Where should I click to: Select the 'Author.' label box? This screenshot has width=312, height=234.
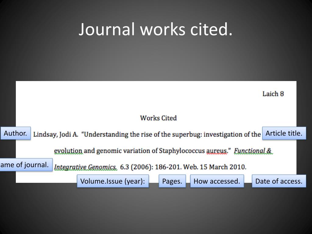point(16,133)
